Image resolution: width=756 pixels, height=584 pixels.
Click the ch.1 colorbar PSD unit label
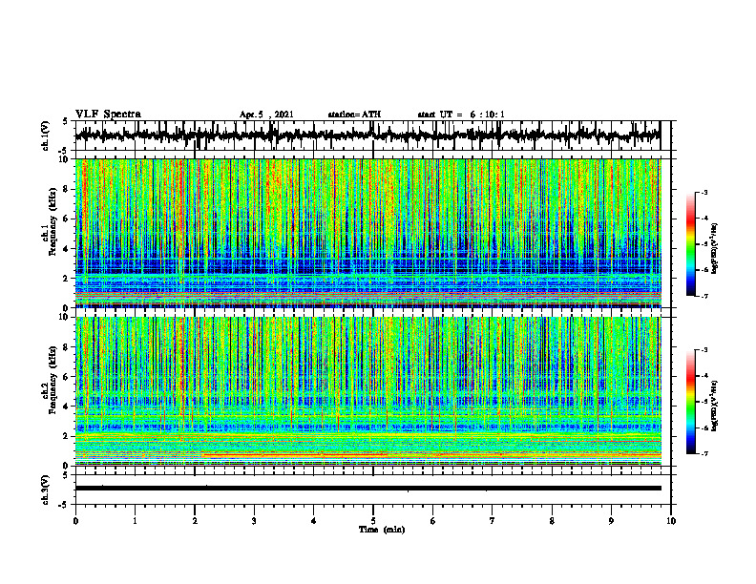[x=714, y=249]
